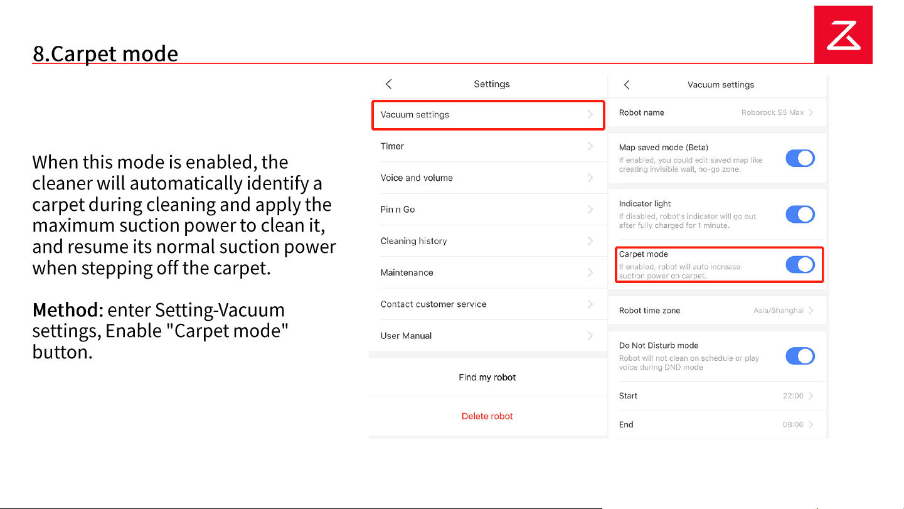Image resolution: width=904 pixels, height=509 pixels.
Task: Open Vacuum settings row
Action: pyautogui.click(x=488, y=115)
